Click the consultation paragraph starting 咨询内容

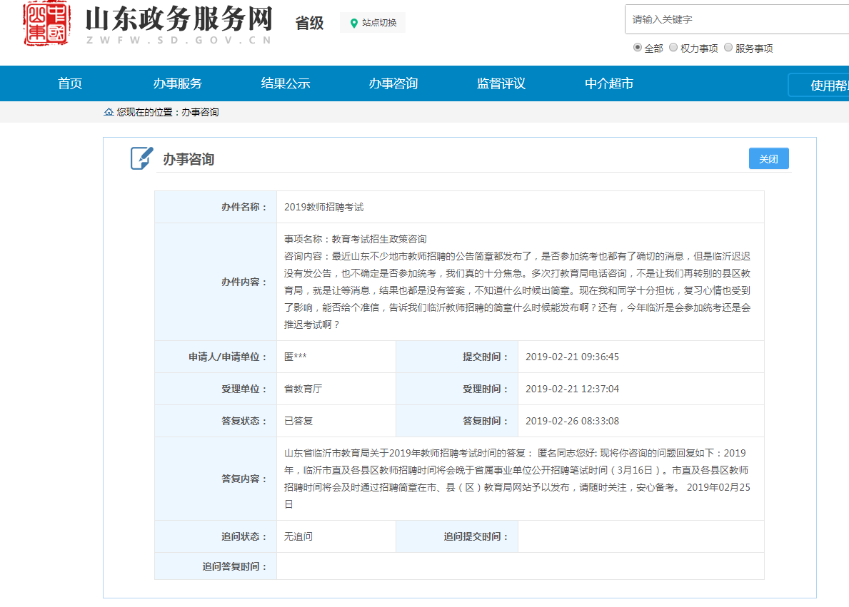pos(517,290)
